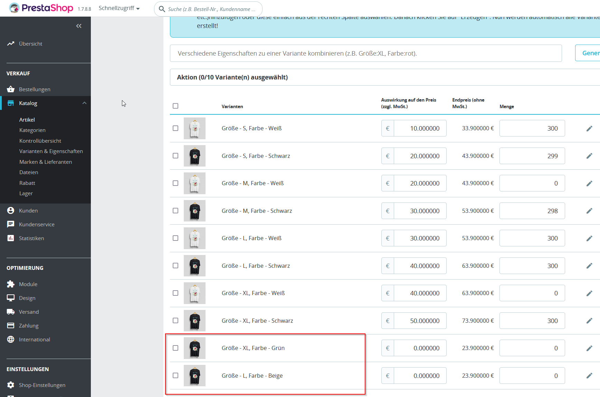Screen dimensions: 600x397
Task: Open Lager submenu item
Action: (26, 193)
